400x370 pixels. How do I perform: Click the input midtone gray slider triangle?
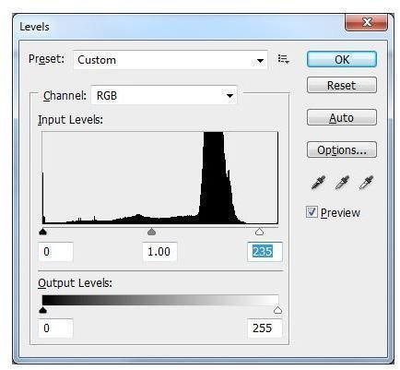pyautogui.click(x=151, y=232)
